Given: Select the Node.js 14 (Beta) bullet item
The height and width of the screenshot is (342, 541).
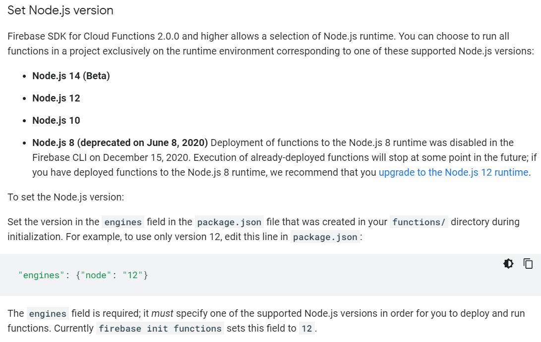Looking at the screenshot, I should coord(71,76).
